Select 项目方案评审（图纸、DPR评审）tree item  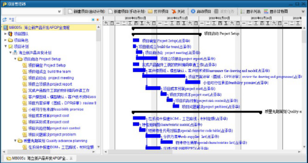click(x=62, y=103)
